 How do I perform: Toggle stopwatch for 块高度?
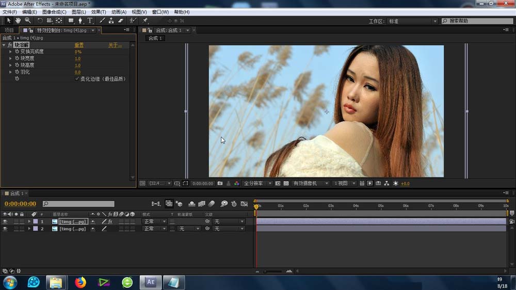(17, 65)
